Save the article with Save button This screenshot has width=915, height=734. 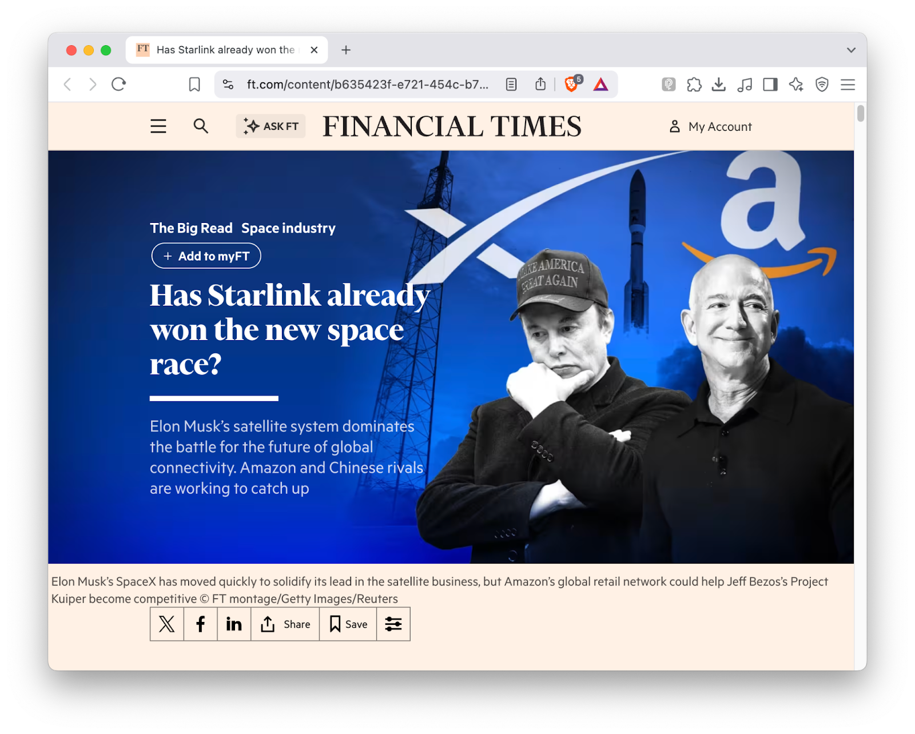(348, 624)
